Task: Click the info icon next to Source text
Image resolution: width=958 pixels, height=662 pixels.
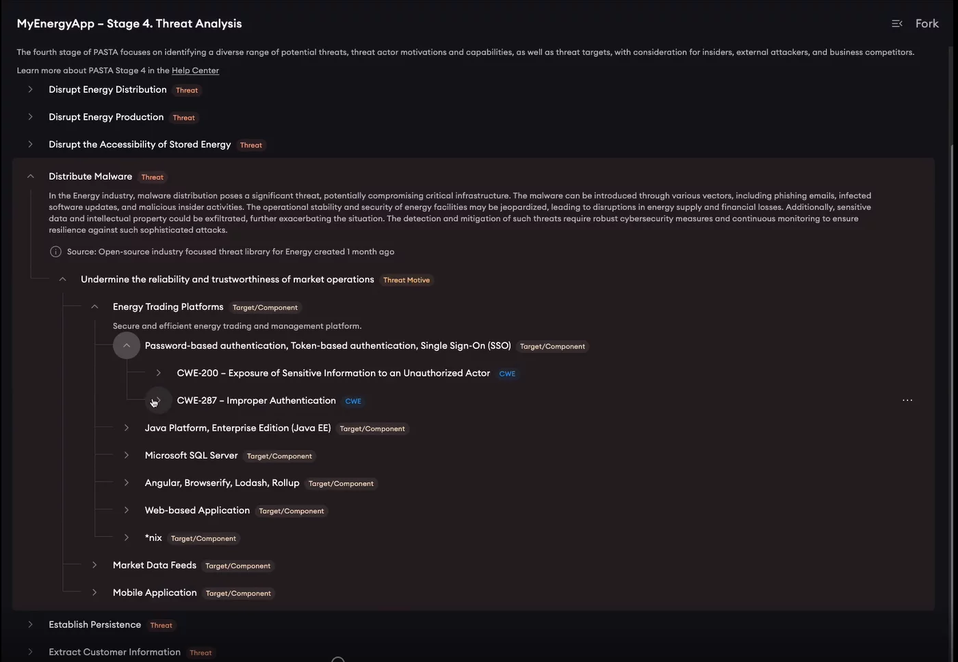Action: 55,252
